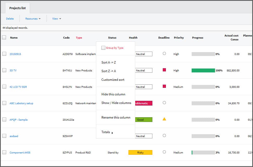Viewport: 253px width, 167px height.
Task: Click the yellow warning triangle for APQP - Sample
Action: [164, 119]
